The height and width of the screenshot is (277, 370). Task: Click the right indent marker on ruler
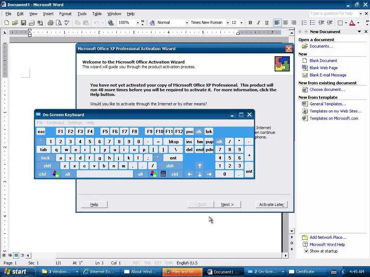pos(238,34)
